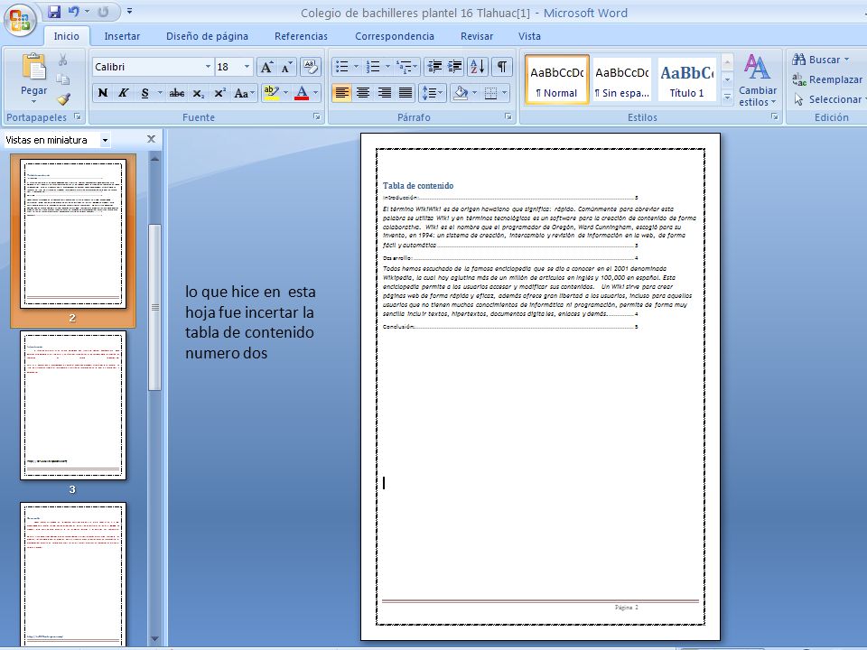Image resolution: width=867 pixels, height=650 pixels.
Task: Select the page 2 thumbnail
Action: click(73, 234)
